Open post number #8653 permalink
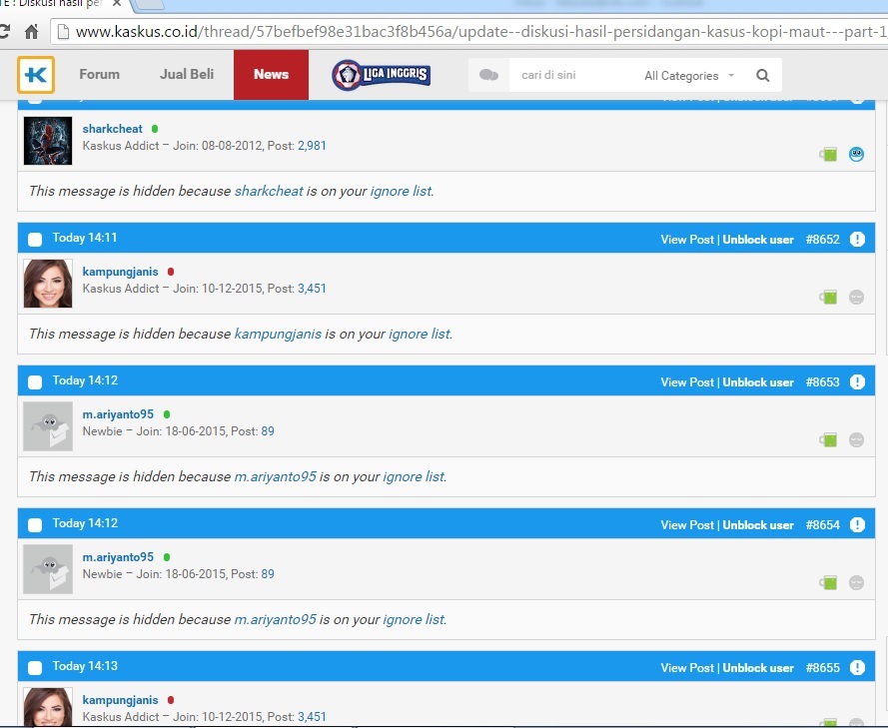 pos(823,382)
